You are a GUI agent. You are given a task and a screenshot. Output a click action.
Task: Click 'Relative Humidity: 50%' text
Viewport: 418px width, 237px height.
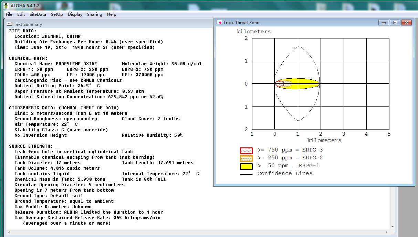click(x=152, y=135)
